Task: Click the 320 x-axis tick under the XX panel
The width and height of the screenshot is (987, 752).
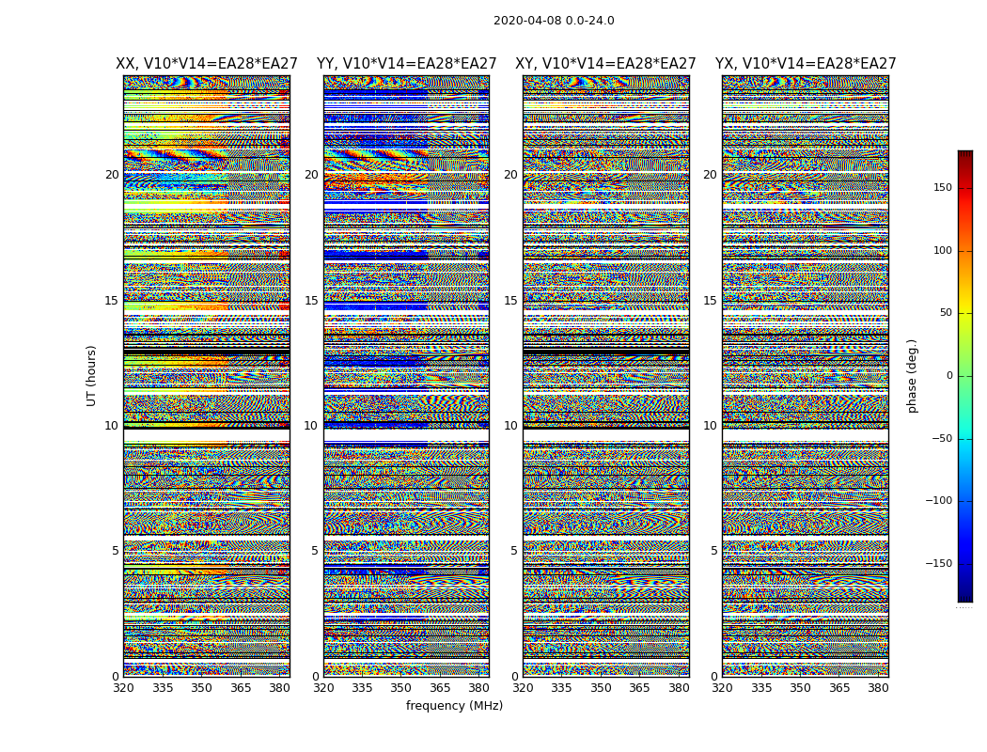Action: pos(123,687)
